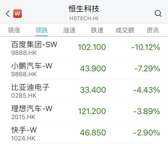Click the 43.900 price for XPeng
This screenshot has width=168, height=144.
[x=93, y=68]
